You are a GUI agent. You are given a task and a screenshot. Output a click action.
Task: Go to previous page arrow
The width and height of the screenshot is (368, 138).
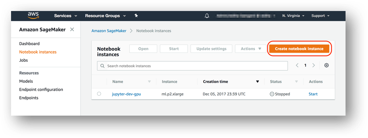pyautogui.click(x=297, y=65)
